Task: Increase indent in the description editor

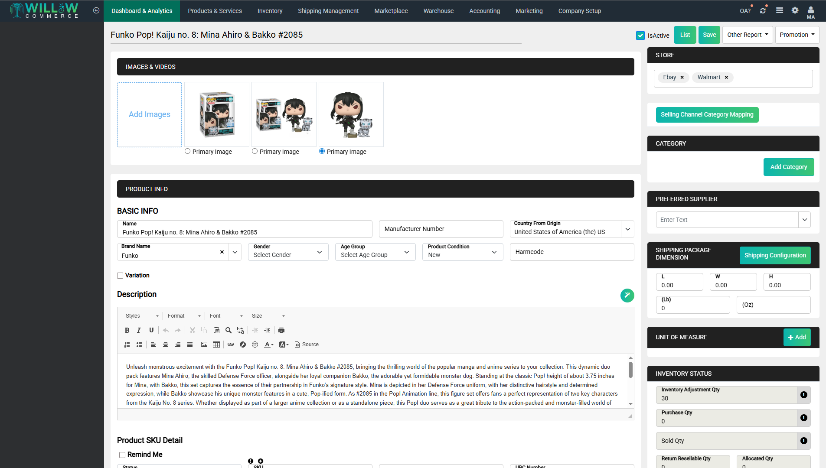Action: (267, 330)
